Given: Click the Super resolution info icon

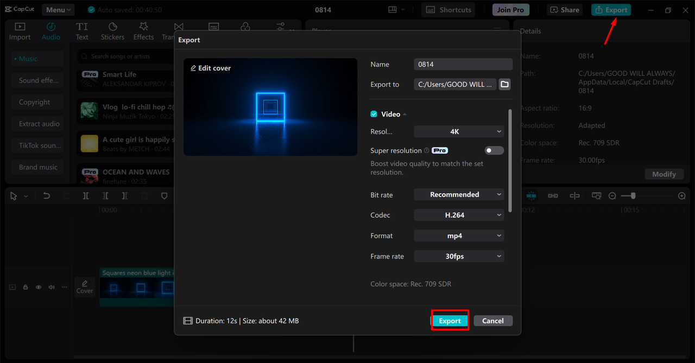Looking at the screenshot, I should point(426,150).
